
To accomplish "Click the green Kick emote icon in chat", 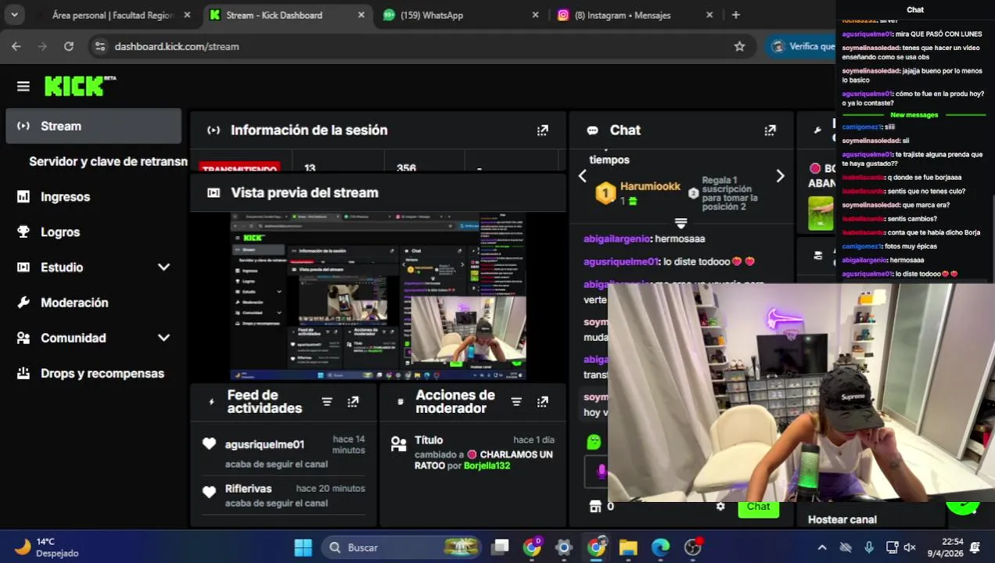I will tap(594, 443).
